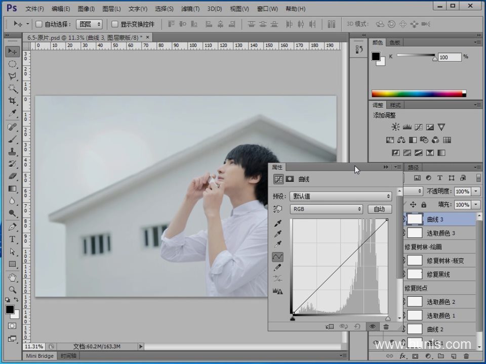Select the Crop tool
The image size is (486, 364).
coord(12,101)
